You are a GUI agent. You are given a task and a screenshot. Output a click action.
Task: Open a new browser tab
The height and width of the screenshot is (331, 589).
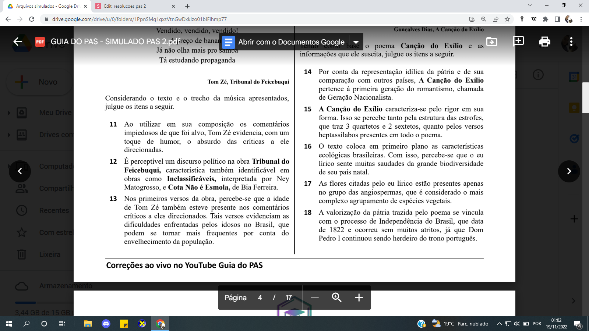(187, 6)
